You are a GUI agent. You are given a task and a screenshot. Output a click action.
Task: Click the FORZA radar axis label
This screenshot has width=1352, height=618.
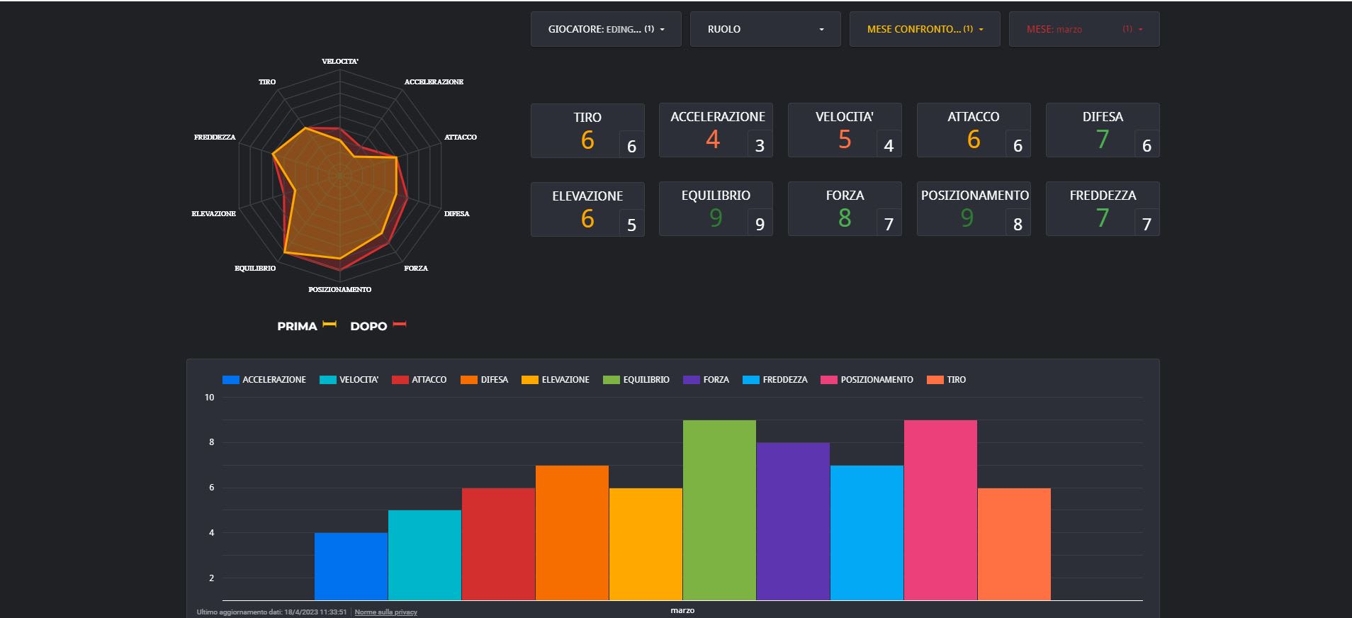point(416,269)
